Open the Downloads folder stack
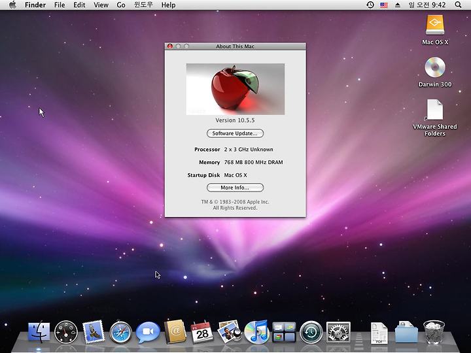The width and height of the screenshot is (471, 353). (406, 332)
